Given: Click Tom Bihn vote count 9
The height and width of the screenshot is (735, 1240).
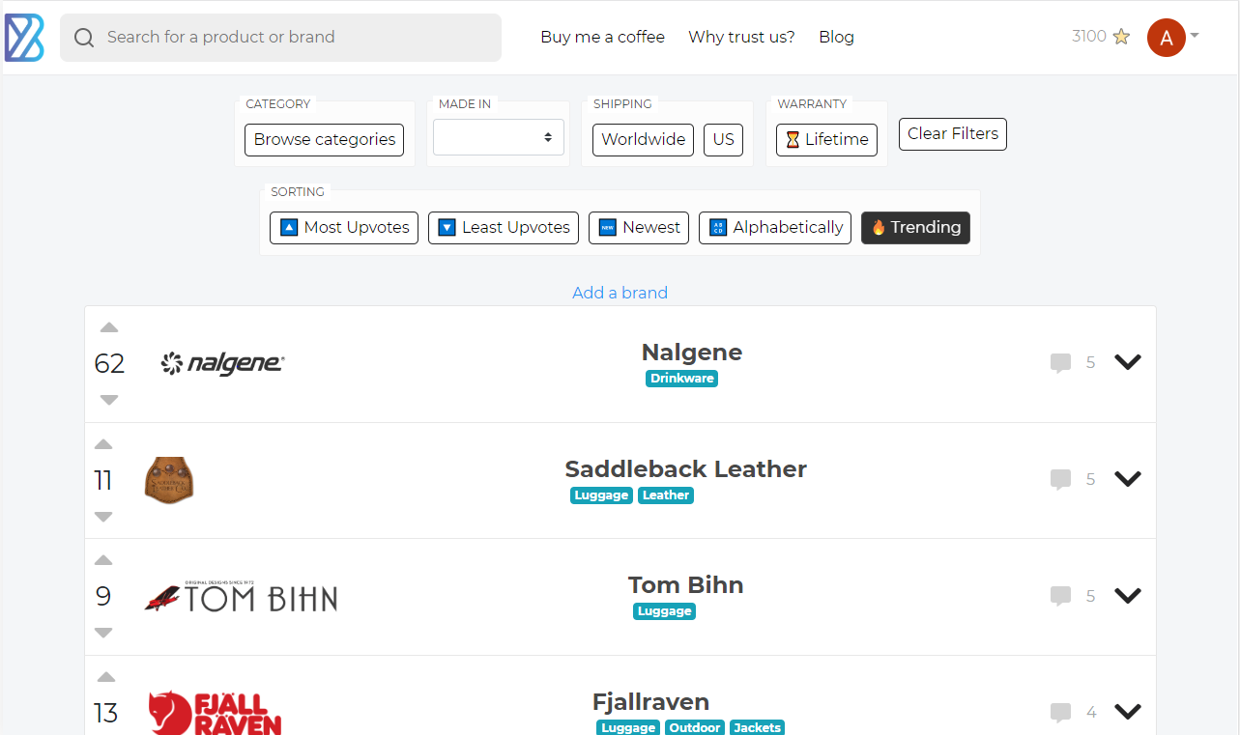Looking at the screenshot, I should (x=103, y=597).
